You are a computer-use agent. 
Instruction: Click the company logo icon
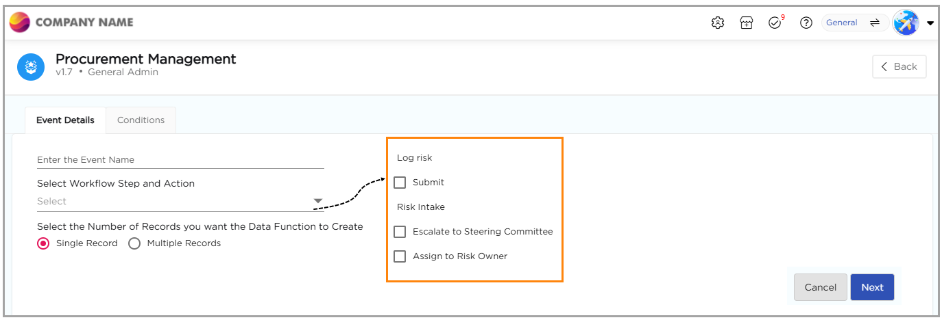19,22
